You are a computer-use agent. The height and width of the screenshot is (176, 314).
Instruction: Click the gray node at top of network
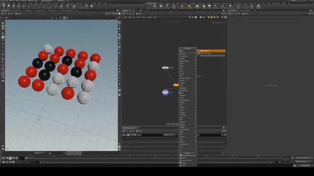[x=165, y=67]
